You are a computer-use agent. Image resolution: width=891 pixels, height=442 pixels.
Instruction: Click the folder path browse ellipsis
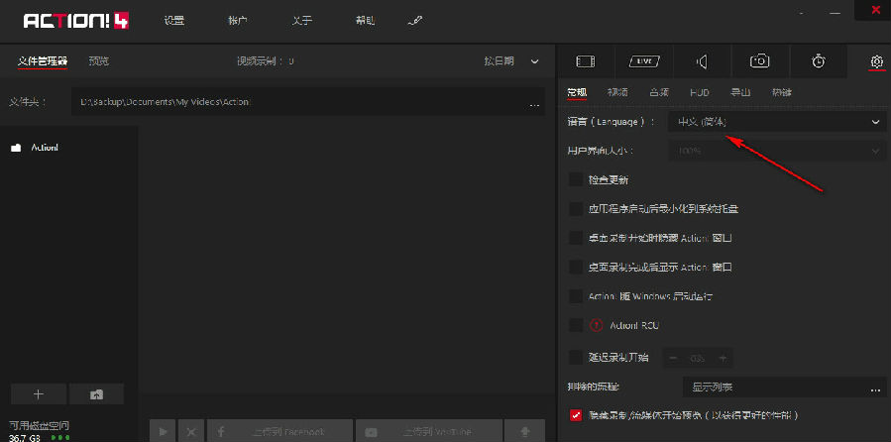pos(534,104)
